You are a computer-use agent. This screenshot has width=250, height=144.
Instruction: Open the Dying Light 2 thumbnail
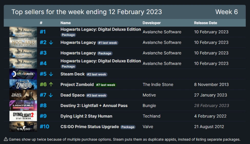click(x=23, y=116)
